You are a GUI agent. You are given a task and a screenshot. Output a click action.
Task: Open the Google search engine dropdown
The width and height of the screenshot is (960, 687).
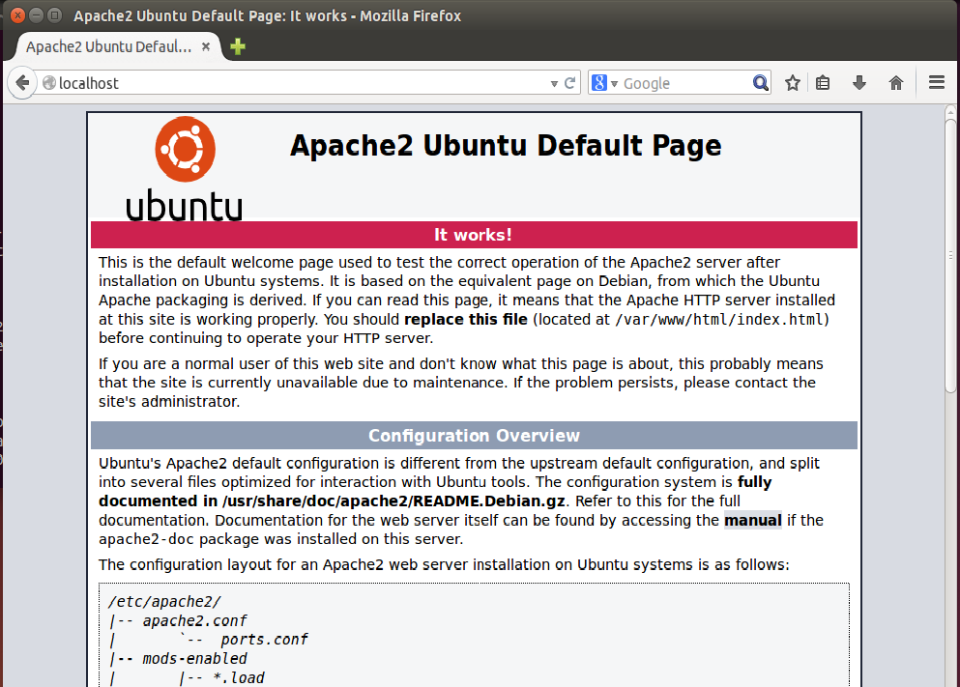pos(604,83)
